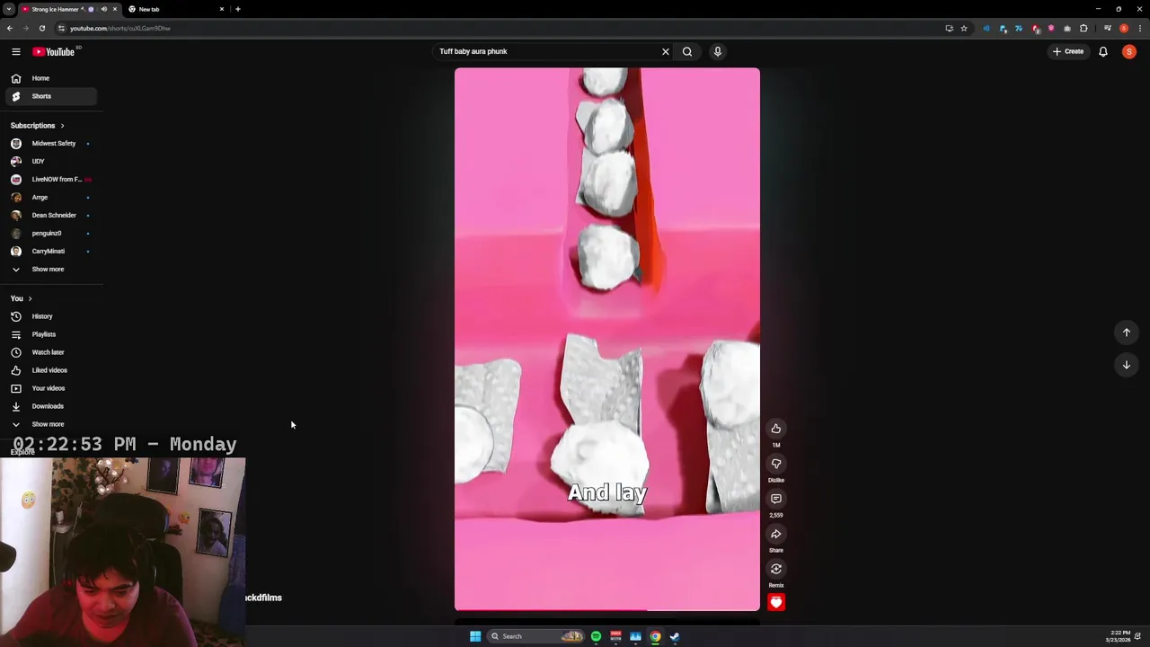Screen dimensions: 1150x647
Task: Open the sound thumbnail below Remix
Action: point(776,602)
